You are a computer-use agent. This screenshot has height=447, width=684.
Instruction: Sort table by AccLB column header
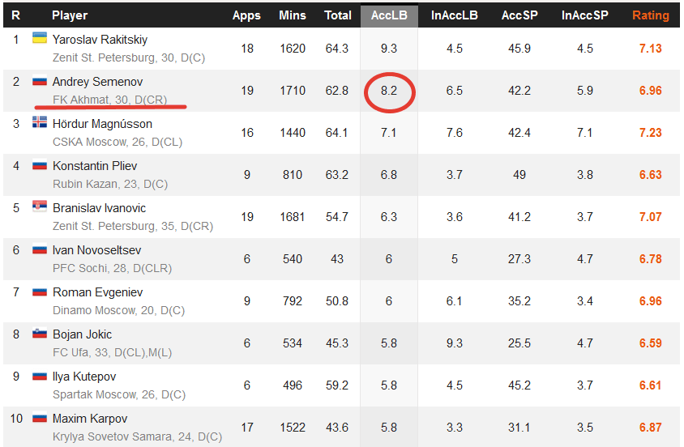tap(389, 15)
